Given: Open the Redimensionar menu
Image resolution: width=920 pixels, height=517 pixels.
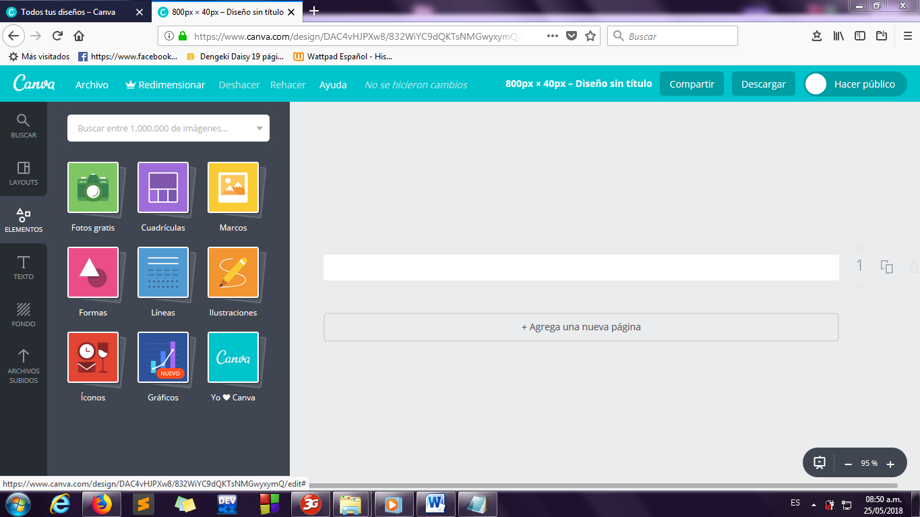Looking at the screenshot, I should click(x=165, y=84).
